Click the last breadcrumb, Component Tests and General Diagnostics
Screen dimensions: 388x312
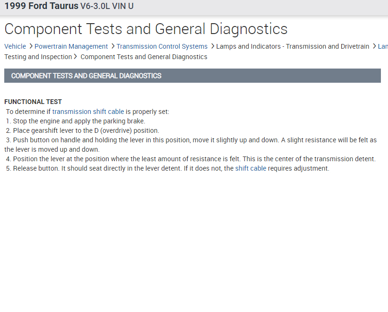(x=144, y=57)
